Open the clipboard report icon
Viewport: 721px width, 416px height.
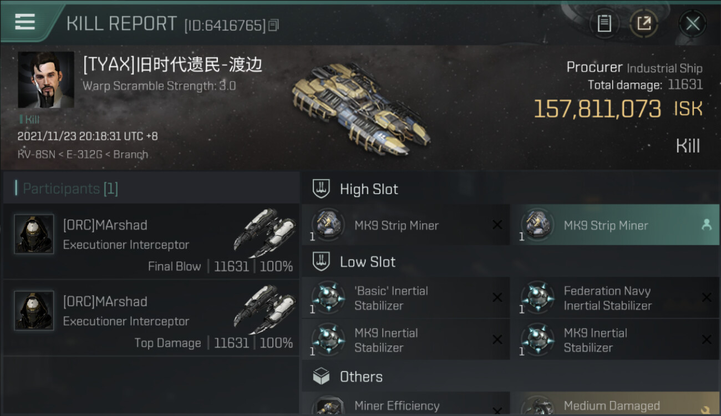[x=604, y=23]
